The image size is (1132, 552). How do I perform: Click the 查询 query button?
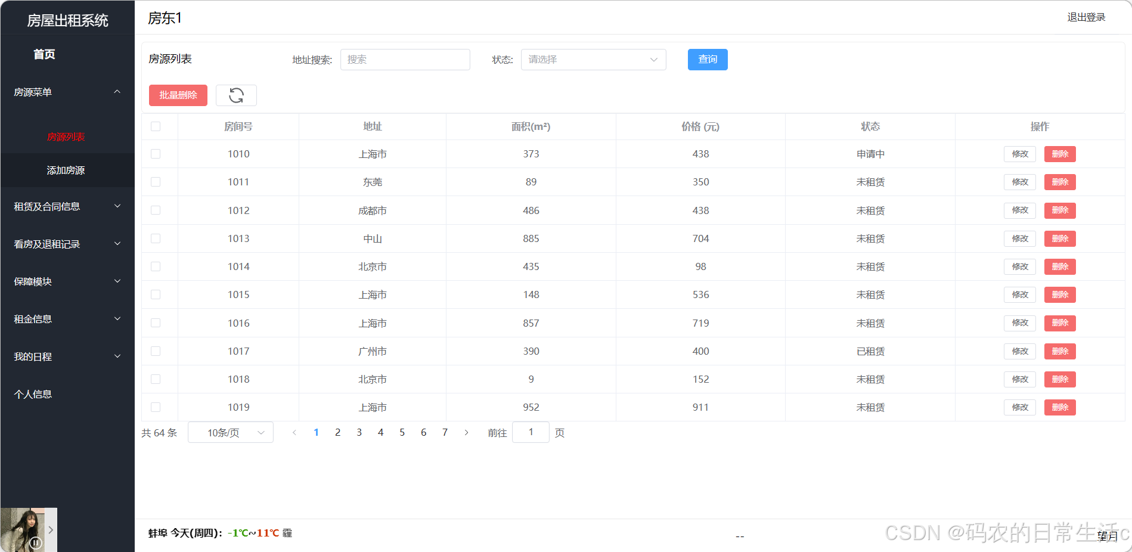pos(707,60)
